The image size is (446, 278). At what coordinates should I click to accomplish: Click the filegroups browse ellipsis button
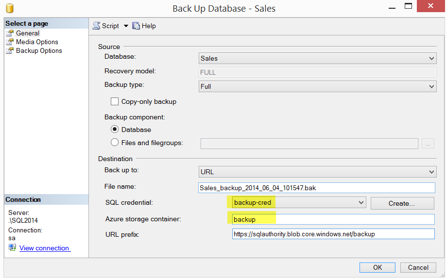pos(428,144)
